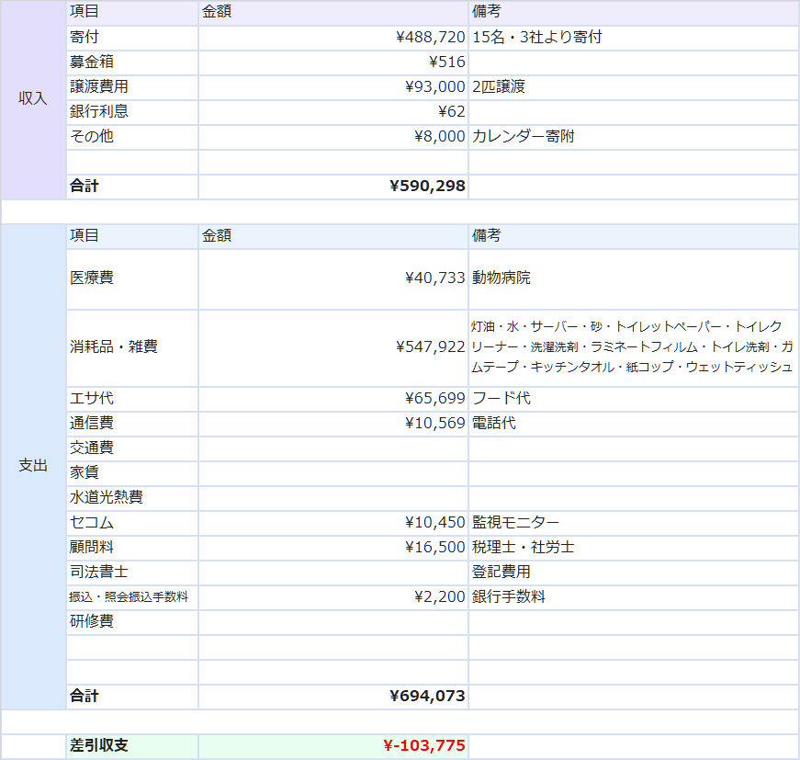Click the empty amount cell for 家賃
Image resolution: width=800 pixels, height=760 pixels.
[x=332, y=473]
